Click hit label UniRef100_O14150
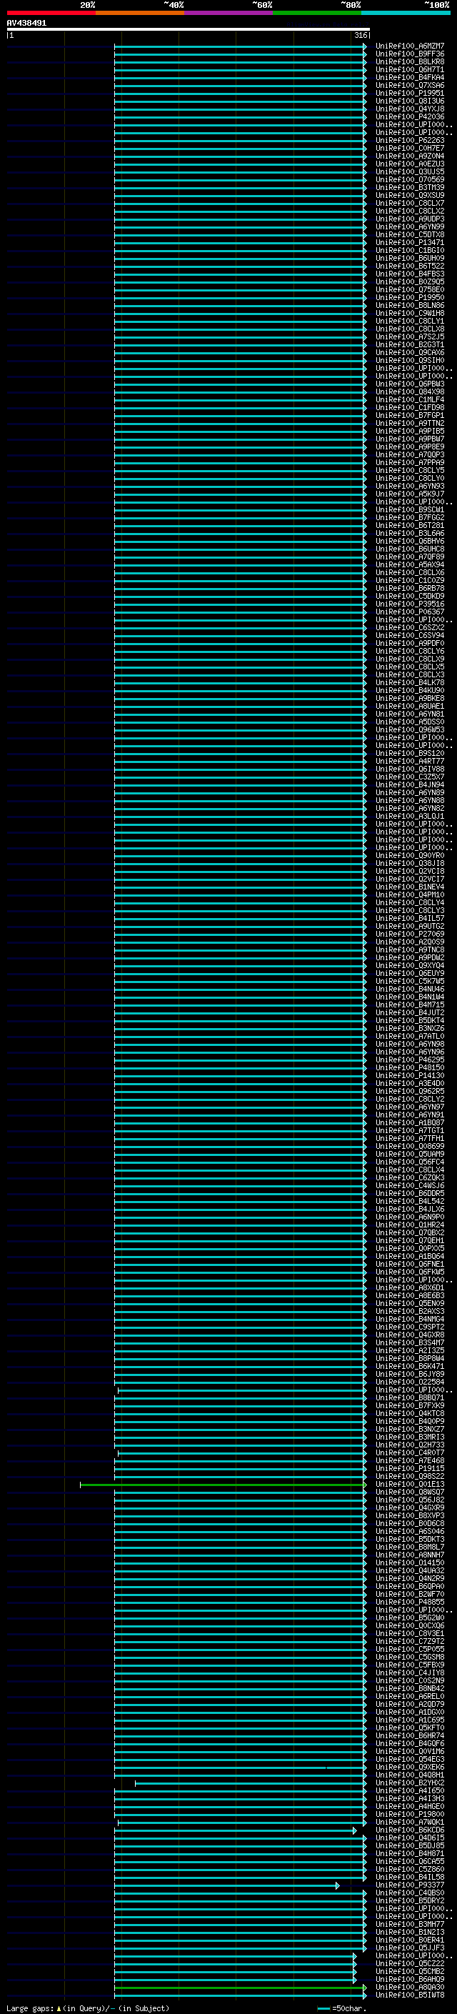 point(409,1562)
